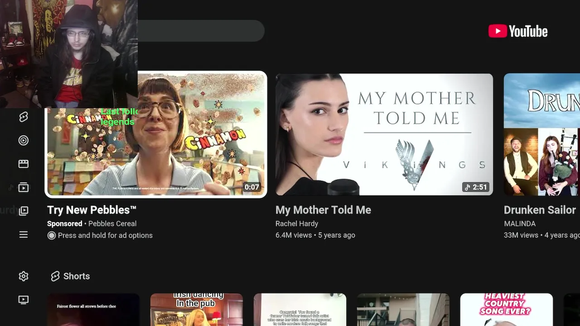Open the 'Heaviest Country Song Ever?' short

(x=507, y=310)
